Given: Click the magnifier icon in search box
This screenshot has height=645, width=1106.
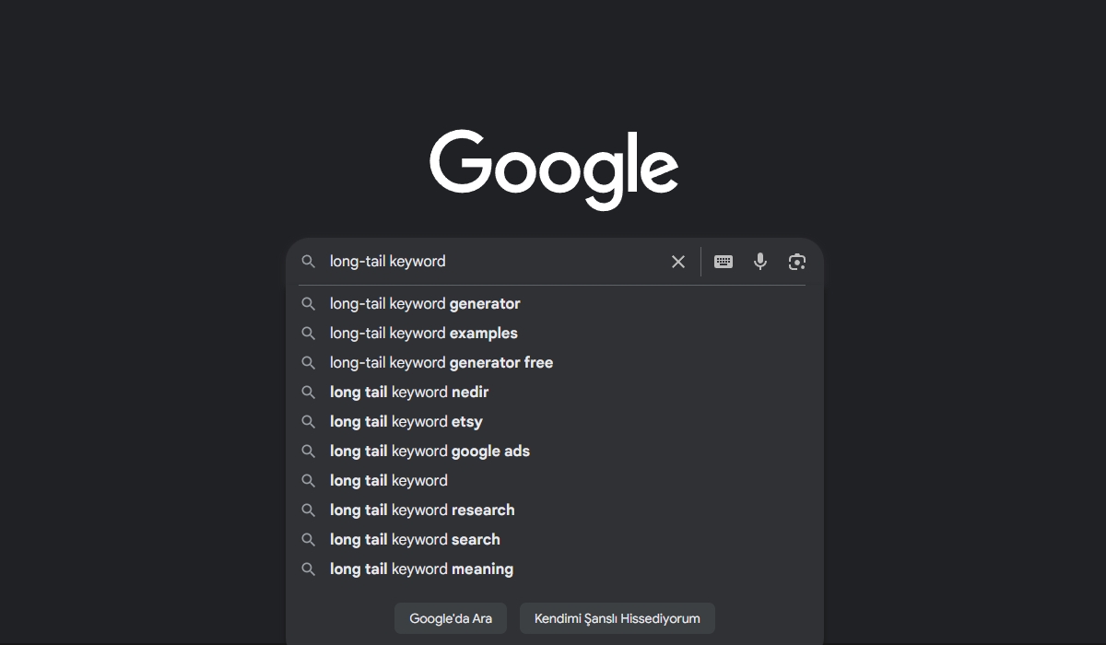Looking at the screenshot, I should tap(309, 262).
